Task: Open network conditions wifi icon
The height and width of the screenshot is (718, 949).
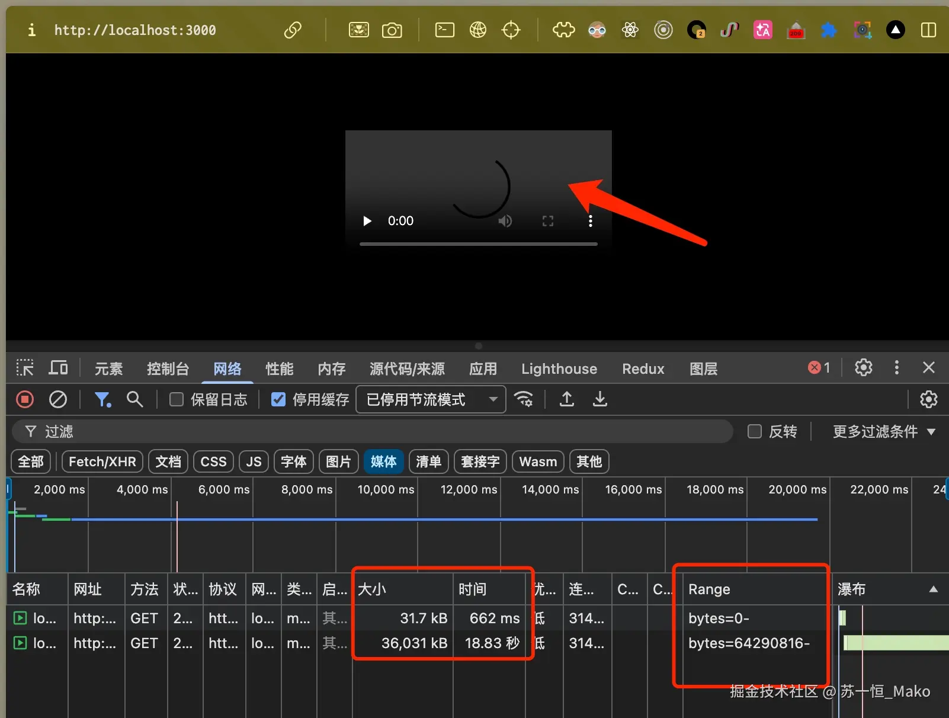Action: pos(524,399)
